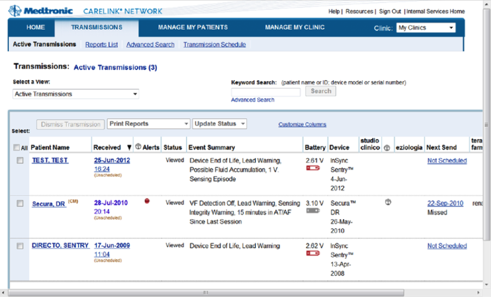The height and width of the screenshot is (297, 491).
Task: Click the gray battery icon for Secura, DR
Action: (313, 210)
